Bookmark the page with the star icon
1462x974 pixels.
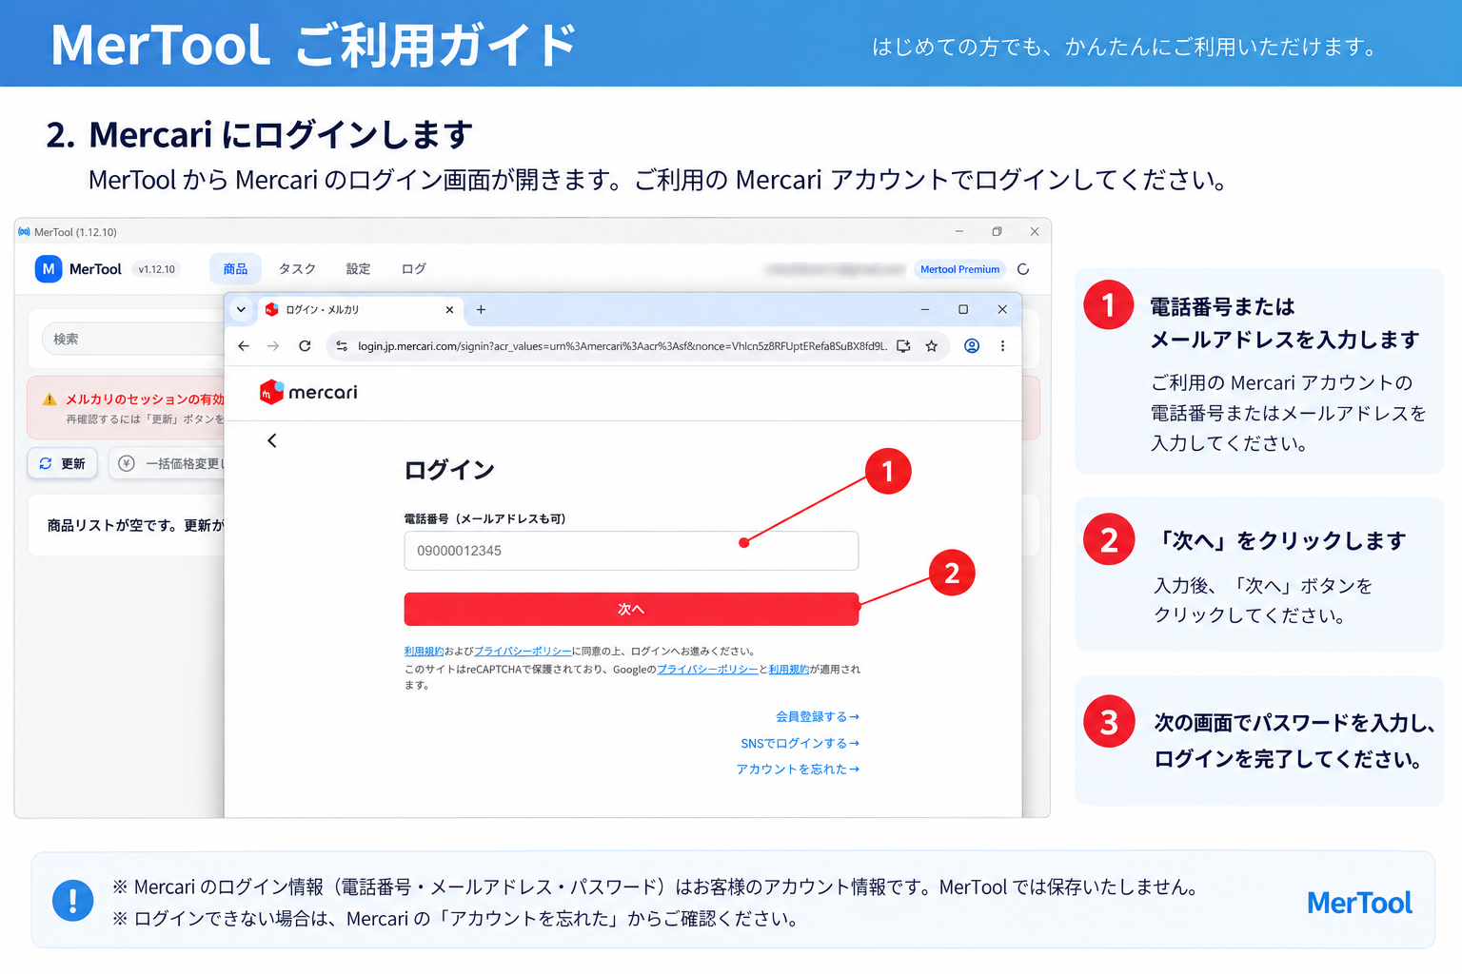tap(932, 346)
